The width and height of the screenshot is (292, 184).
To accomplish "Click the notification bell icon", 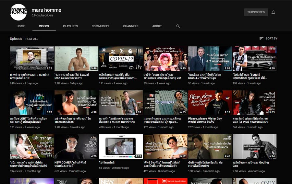I will point(273,12).
